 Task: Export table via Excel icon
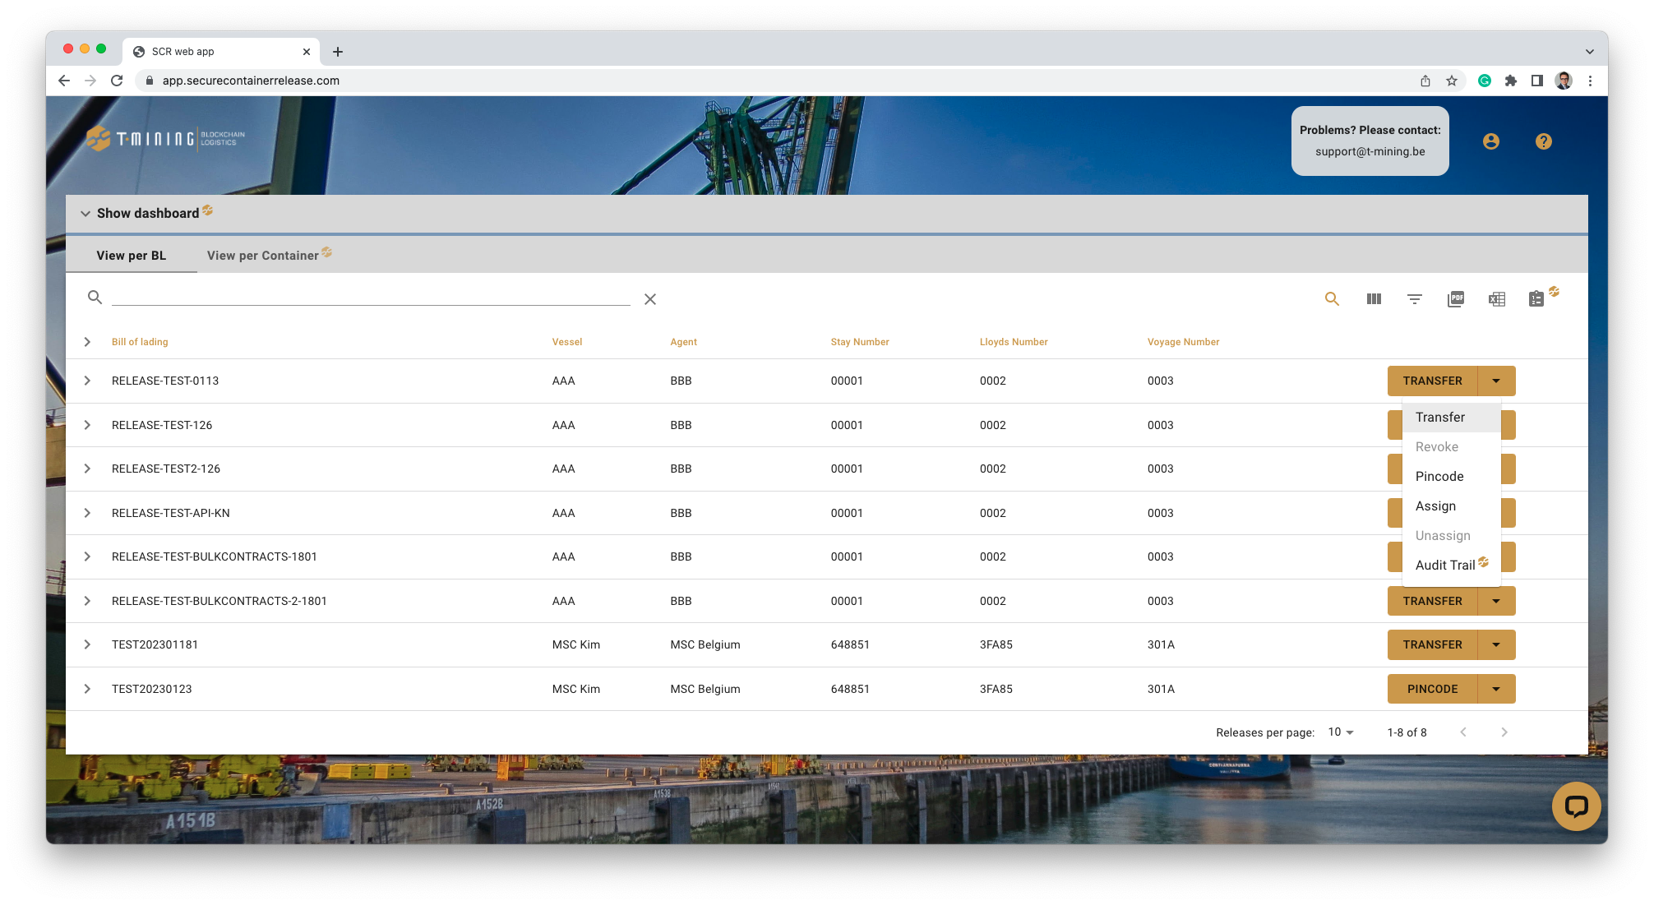pyautogui.click(x=1496, y=299)
